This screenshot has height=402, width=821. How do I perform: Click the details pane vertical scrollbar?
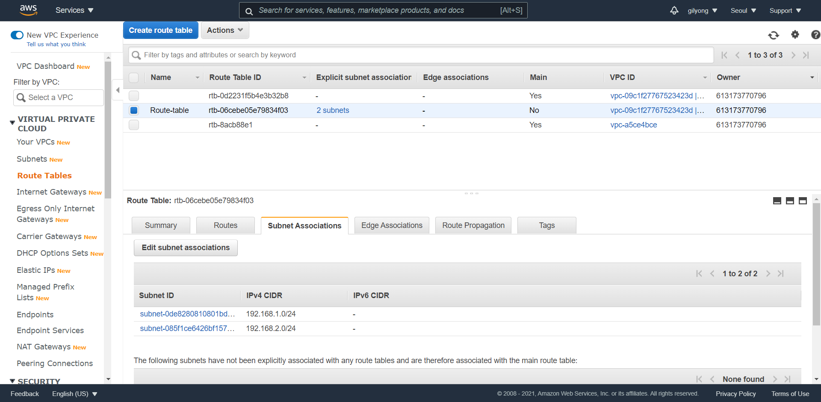pyautogui.click(x=816, y=264)
